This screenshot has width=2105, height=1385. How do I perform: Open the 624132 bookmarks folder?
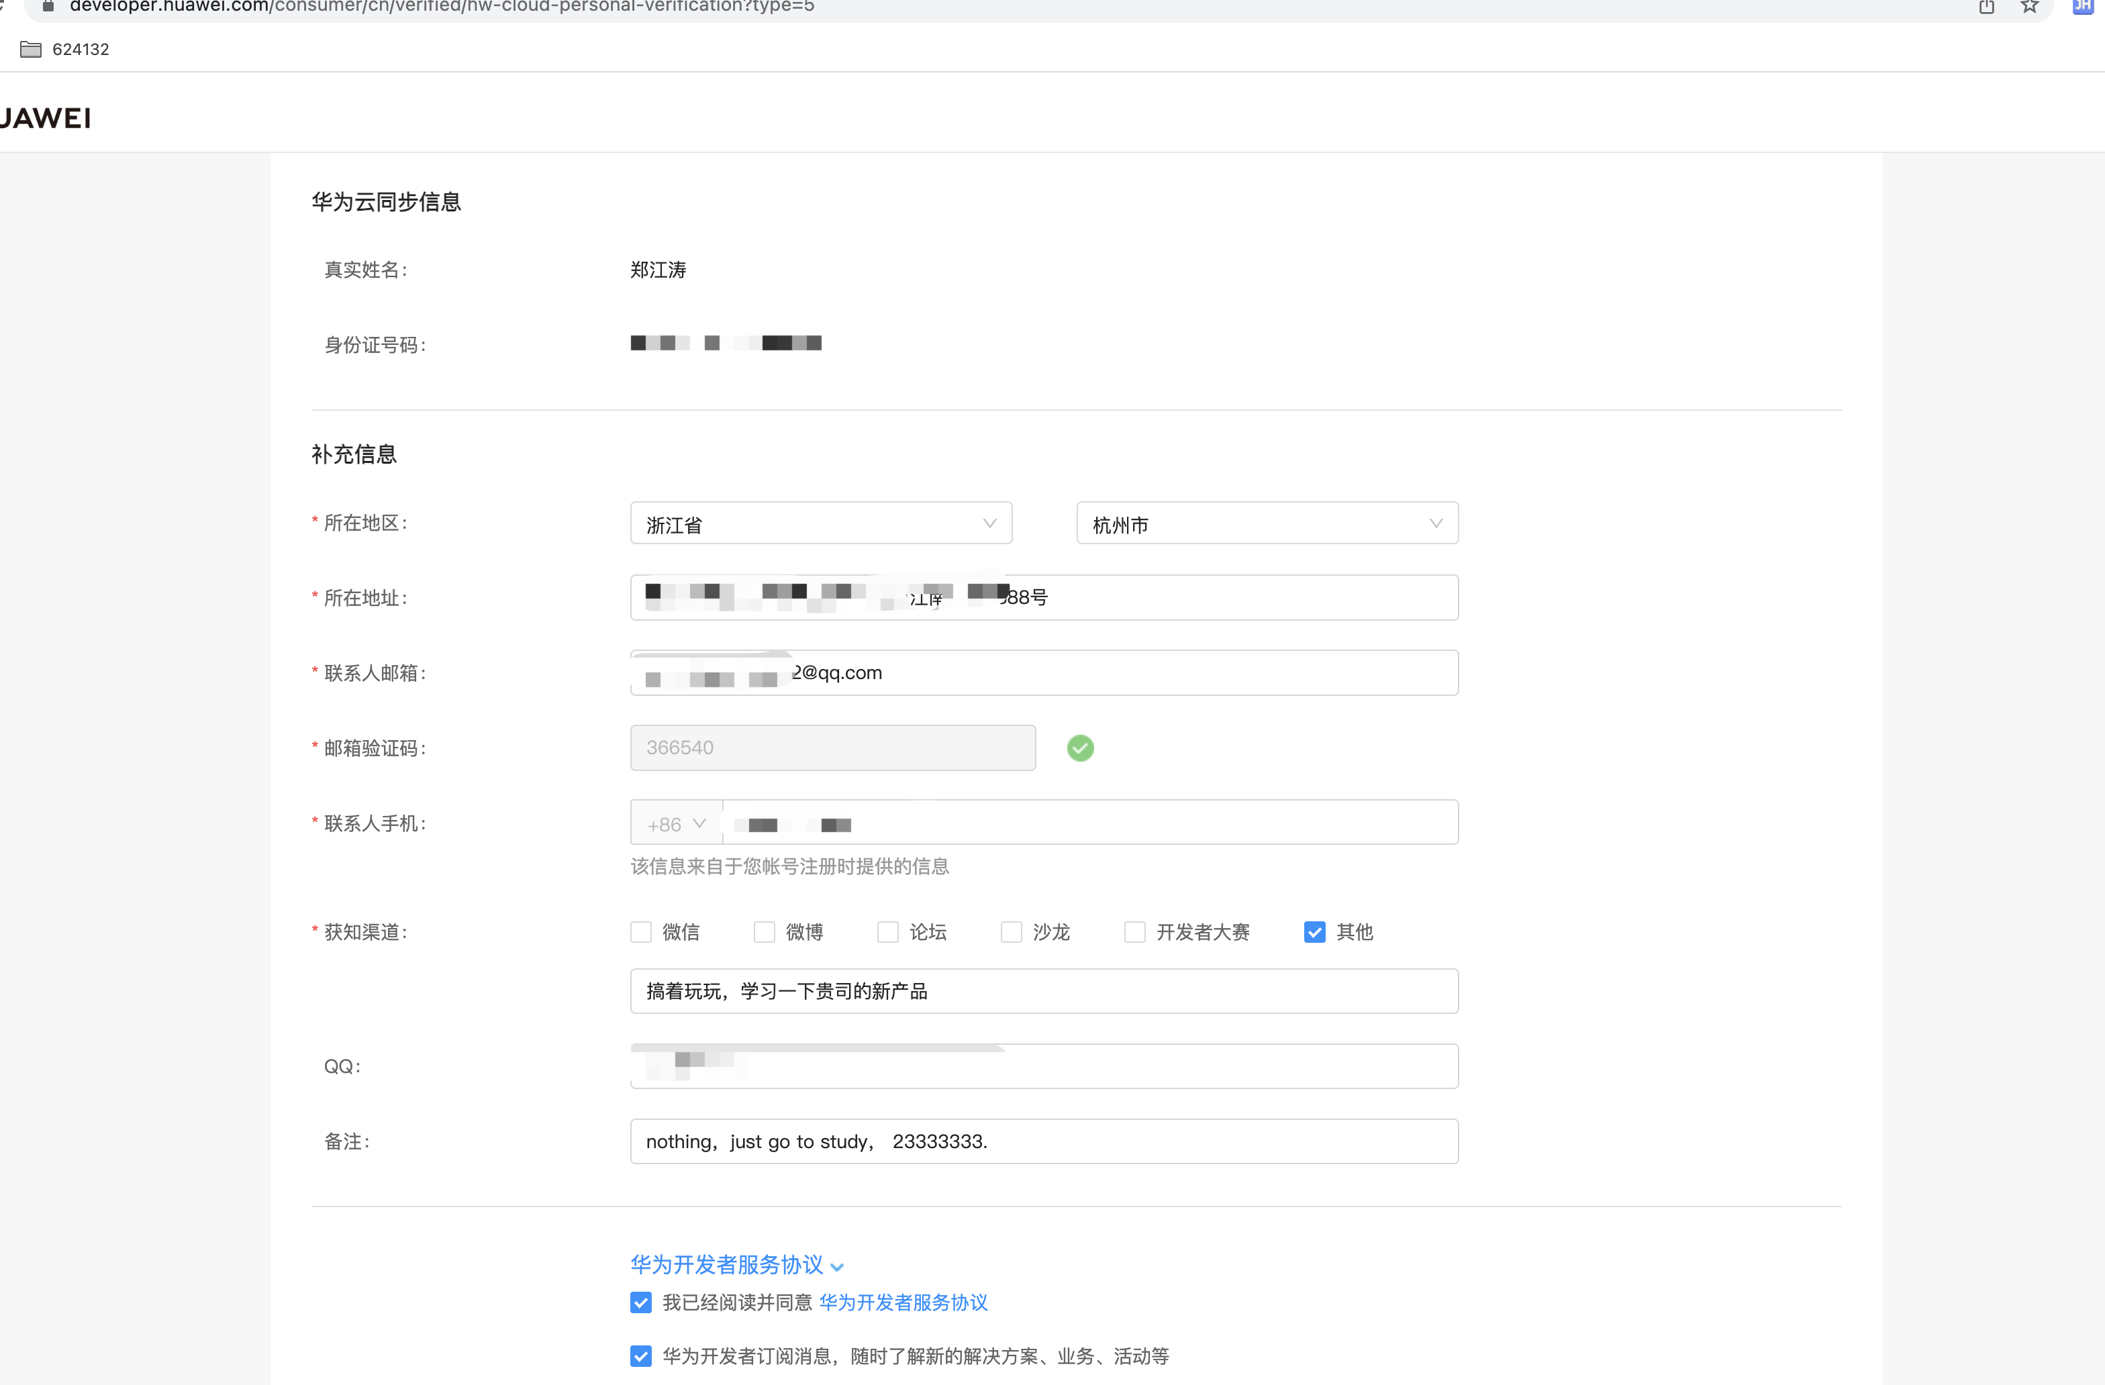[64, 50]
